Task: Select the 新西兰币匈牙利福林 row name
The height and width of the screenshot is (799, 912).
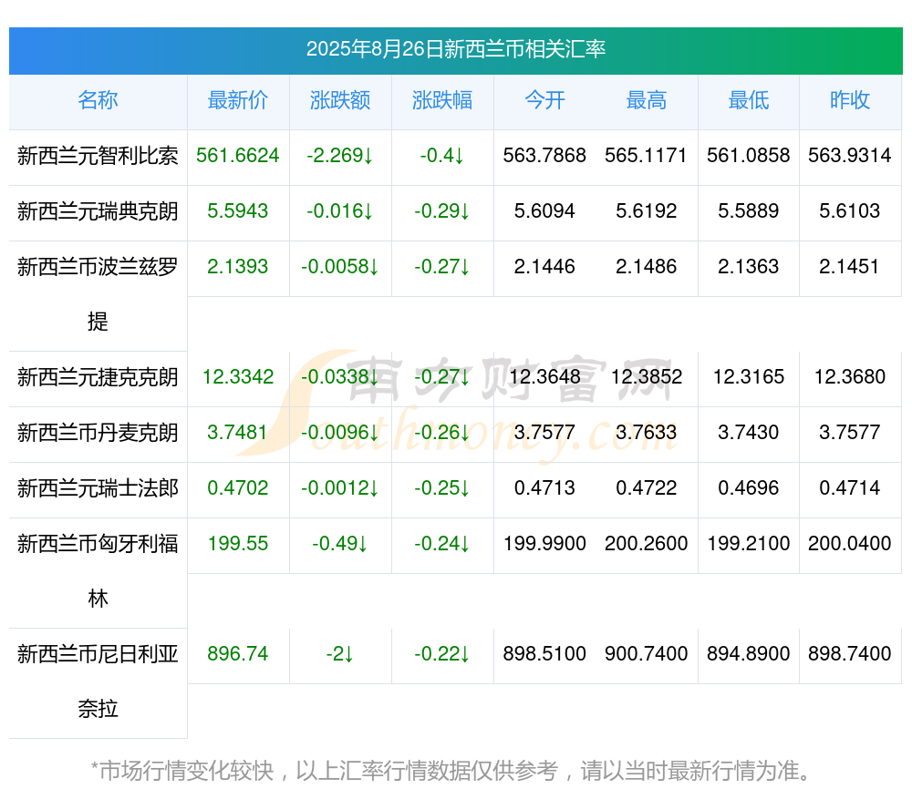Action: [x=98, y=571]
